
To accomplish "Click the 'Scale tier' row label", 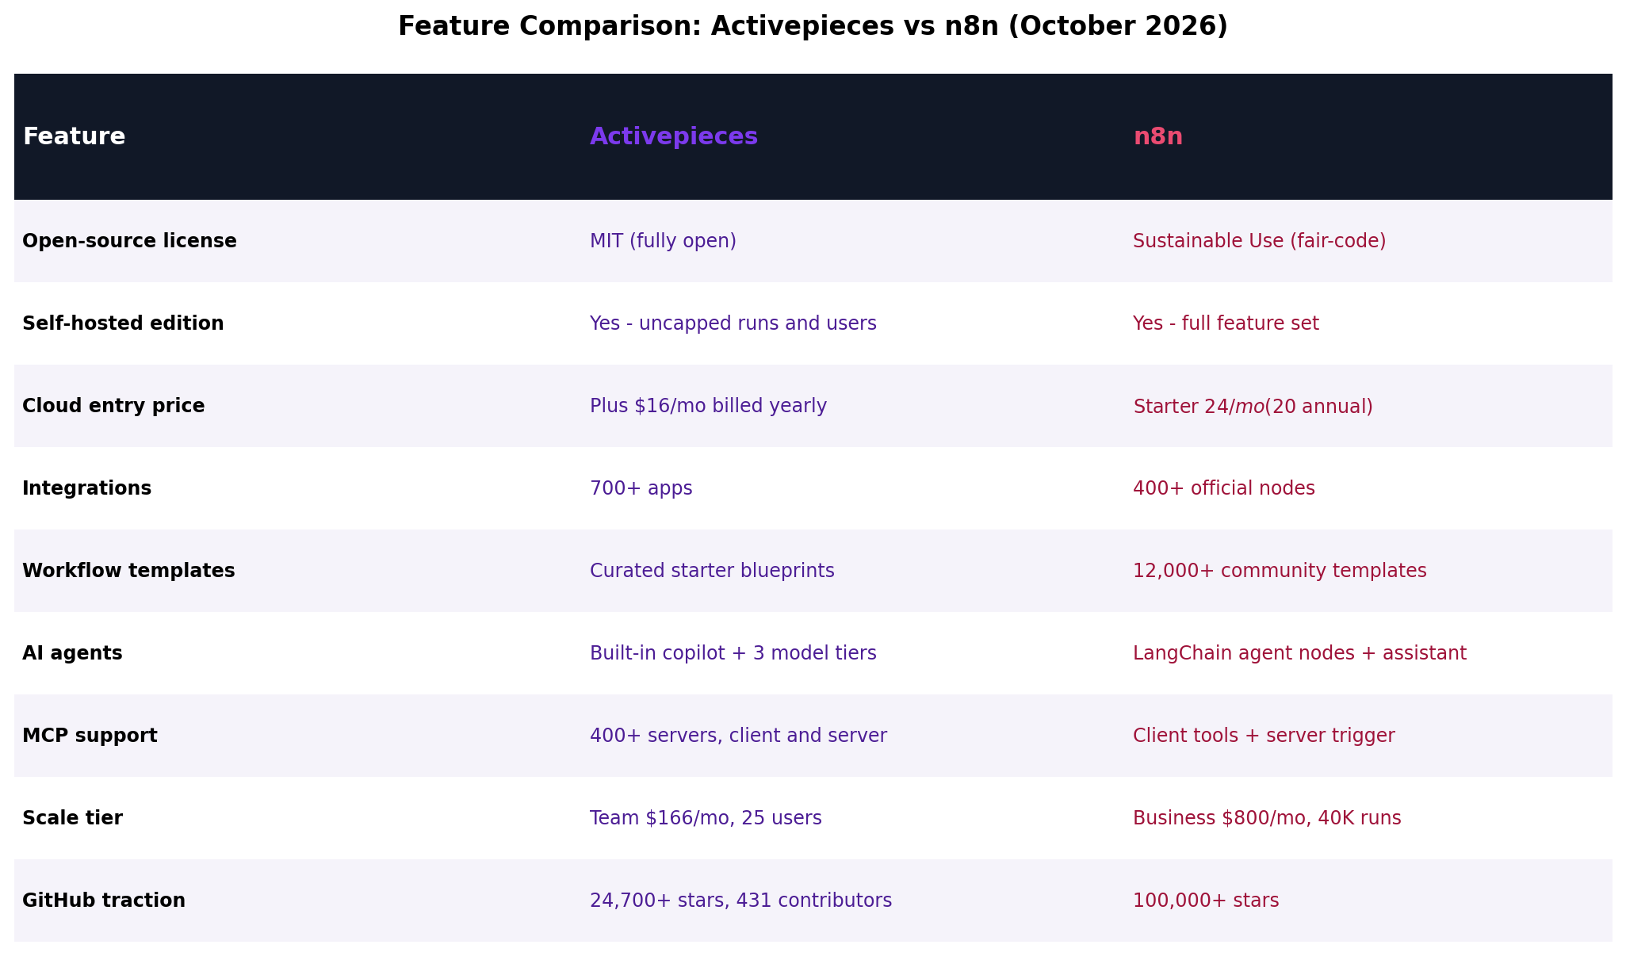I will coord(72,818).
